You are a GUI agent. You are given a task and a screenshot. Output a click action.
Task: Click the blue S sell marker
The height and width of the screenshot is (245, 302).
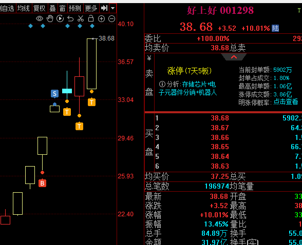coord(54,94)
